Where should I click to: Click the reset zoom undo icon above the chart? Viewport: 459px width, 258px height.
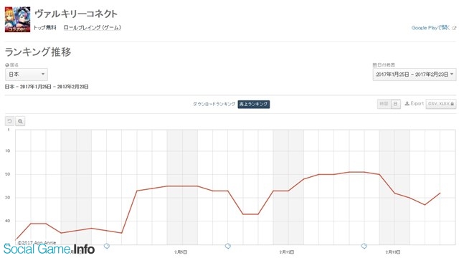click(x=9, y=121)
